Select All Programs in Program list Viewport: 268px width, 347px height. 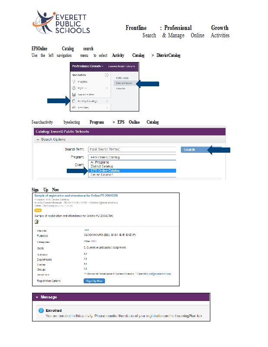click(100, 162)
